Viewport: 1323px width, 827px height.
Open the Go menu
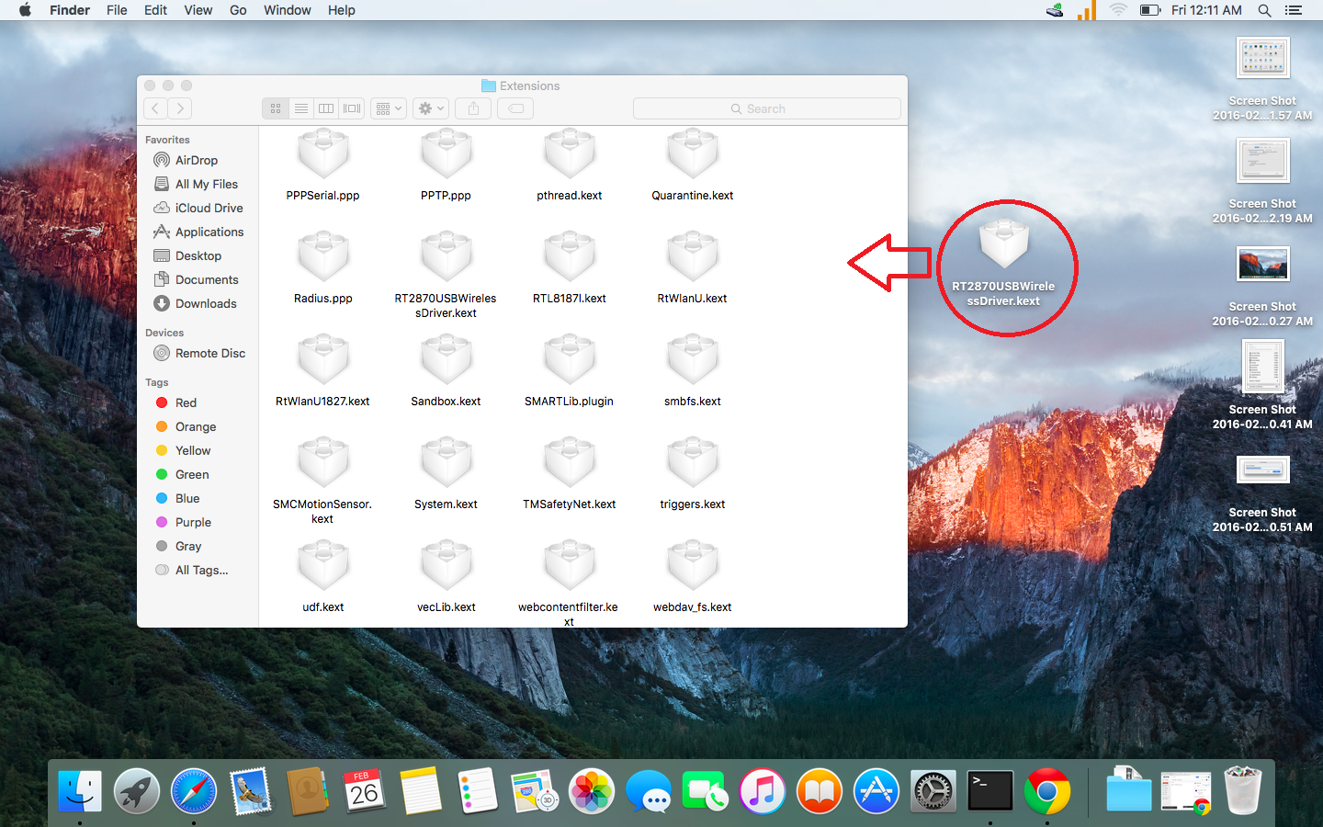(238, 10)
